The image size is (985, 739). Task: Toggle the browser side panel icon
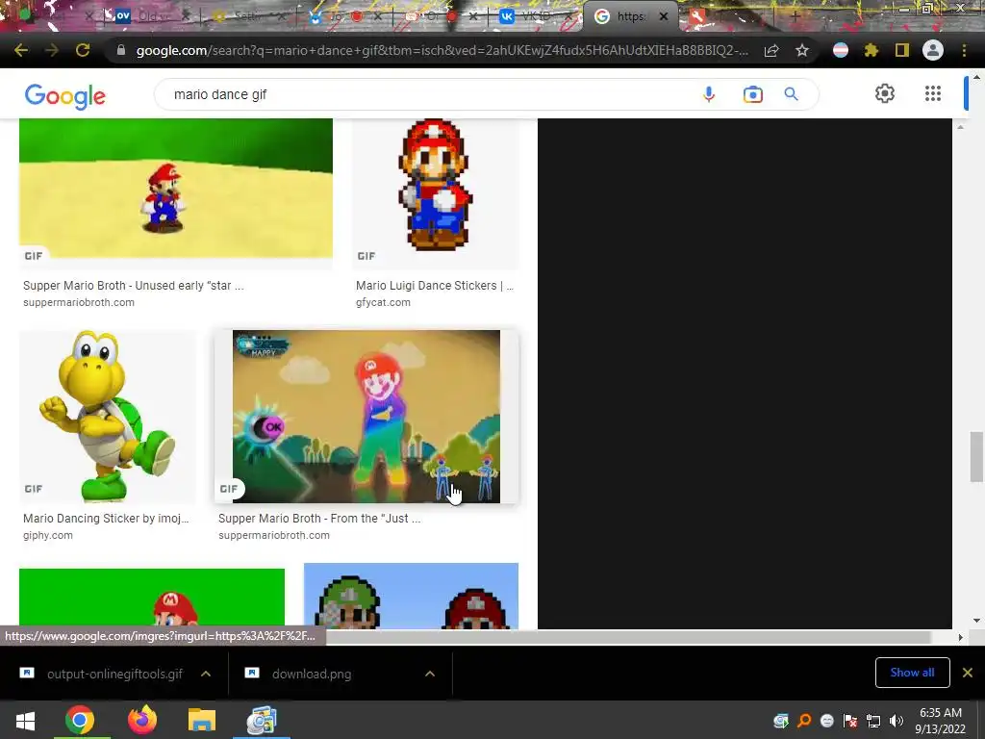[902, 50]
